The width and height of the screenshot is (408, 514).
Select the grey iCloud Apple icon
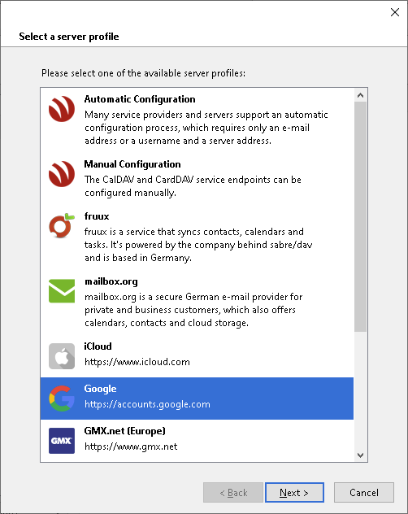pos(62,356)
